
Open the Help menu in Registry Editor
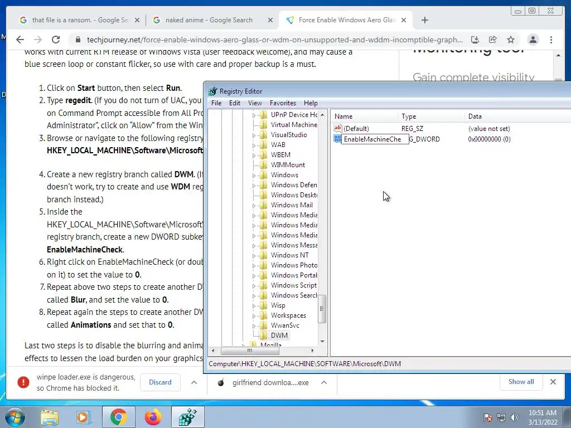[311, 103]
